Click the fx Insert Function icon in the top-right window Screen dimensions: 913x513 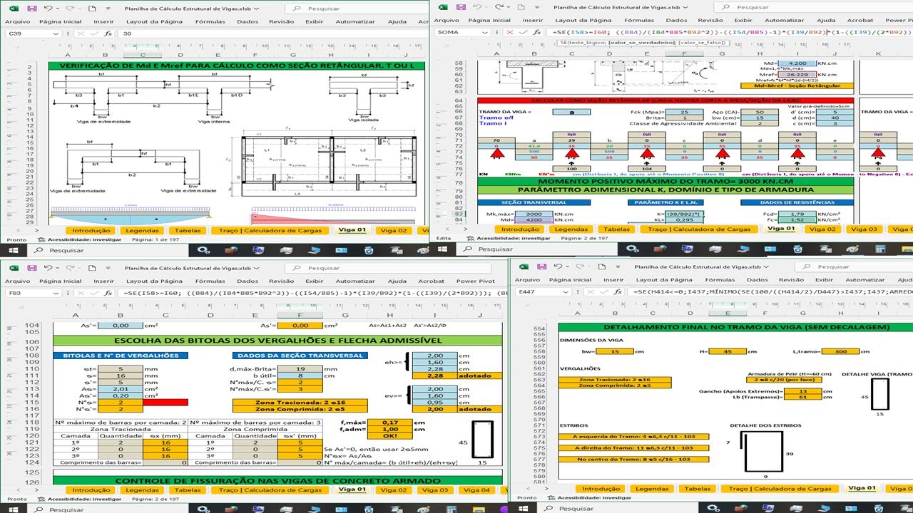coord(537,33)
